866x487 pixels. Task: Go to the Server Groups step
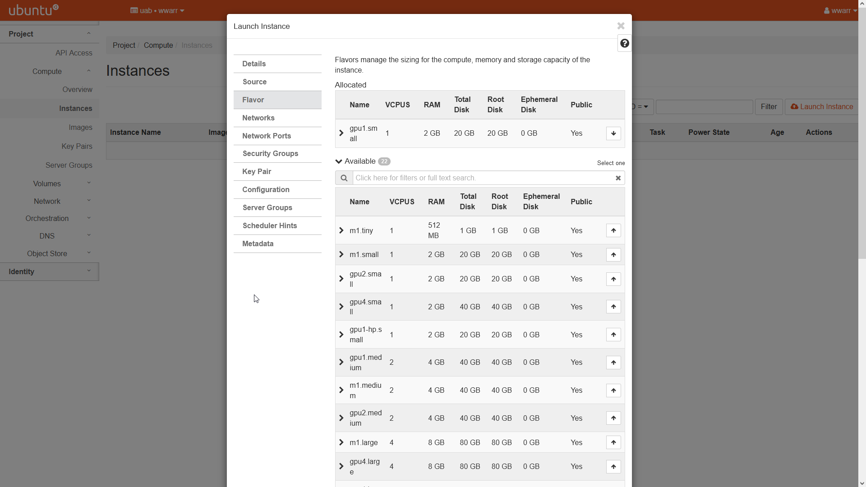click(277, 207)
